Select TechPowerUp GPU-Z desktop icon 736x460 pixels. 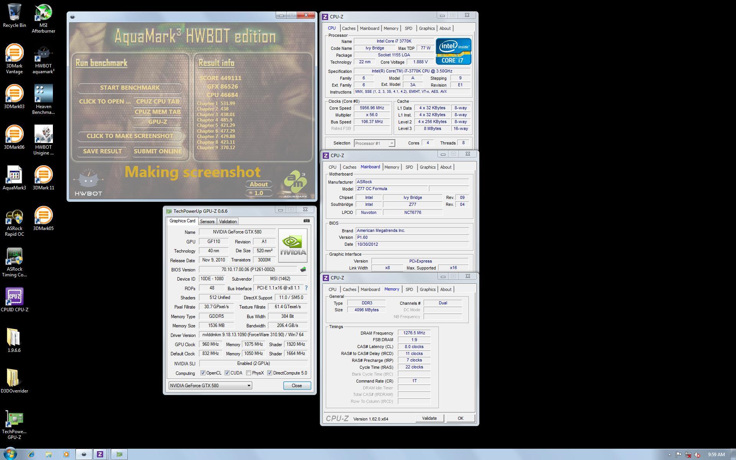point(14,425)
